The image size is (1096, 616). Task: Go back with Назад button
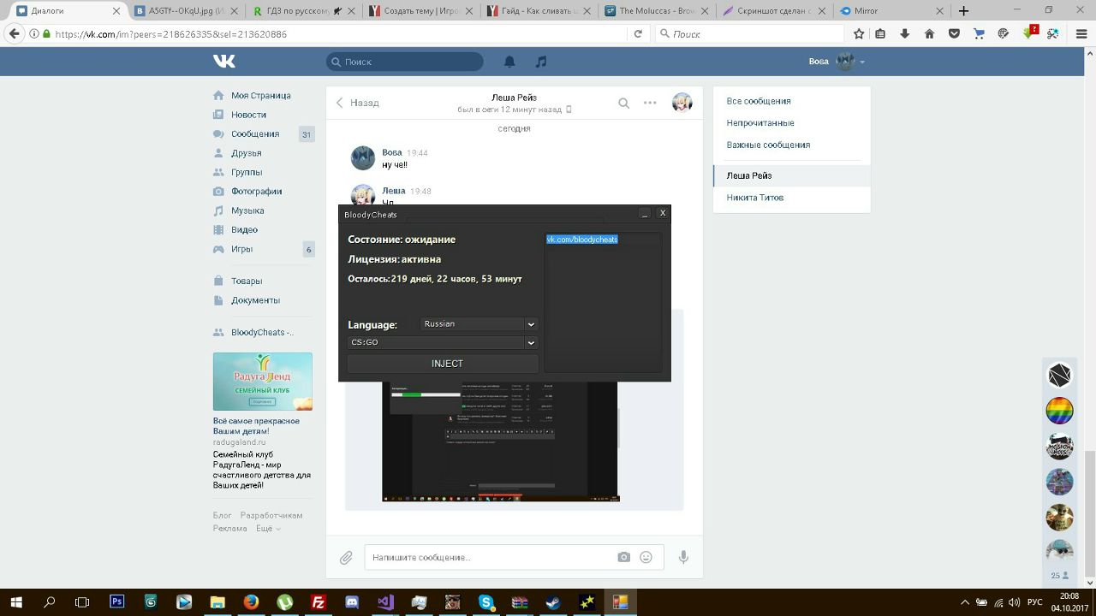click(x=358, y=103)
